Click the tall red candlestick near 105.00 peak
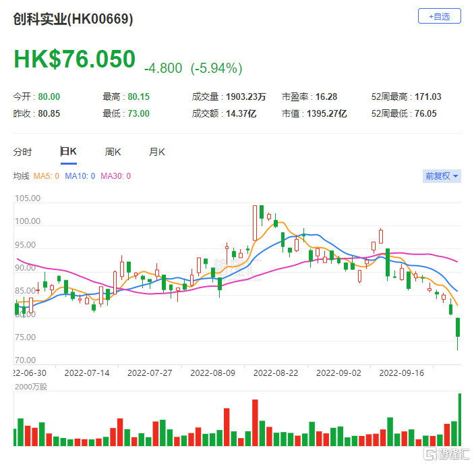The width and height of the screenshot is (474, 465). 255,223
